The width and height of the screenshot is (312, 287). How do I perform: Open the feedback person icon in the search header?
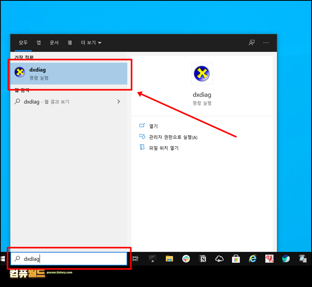click(x=252, y=42)
